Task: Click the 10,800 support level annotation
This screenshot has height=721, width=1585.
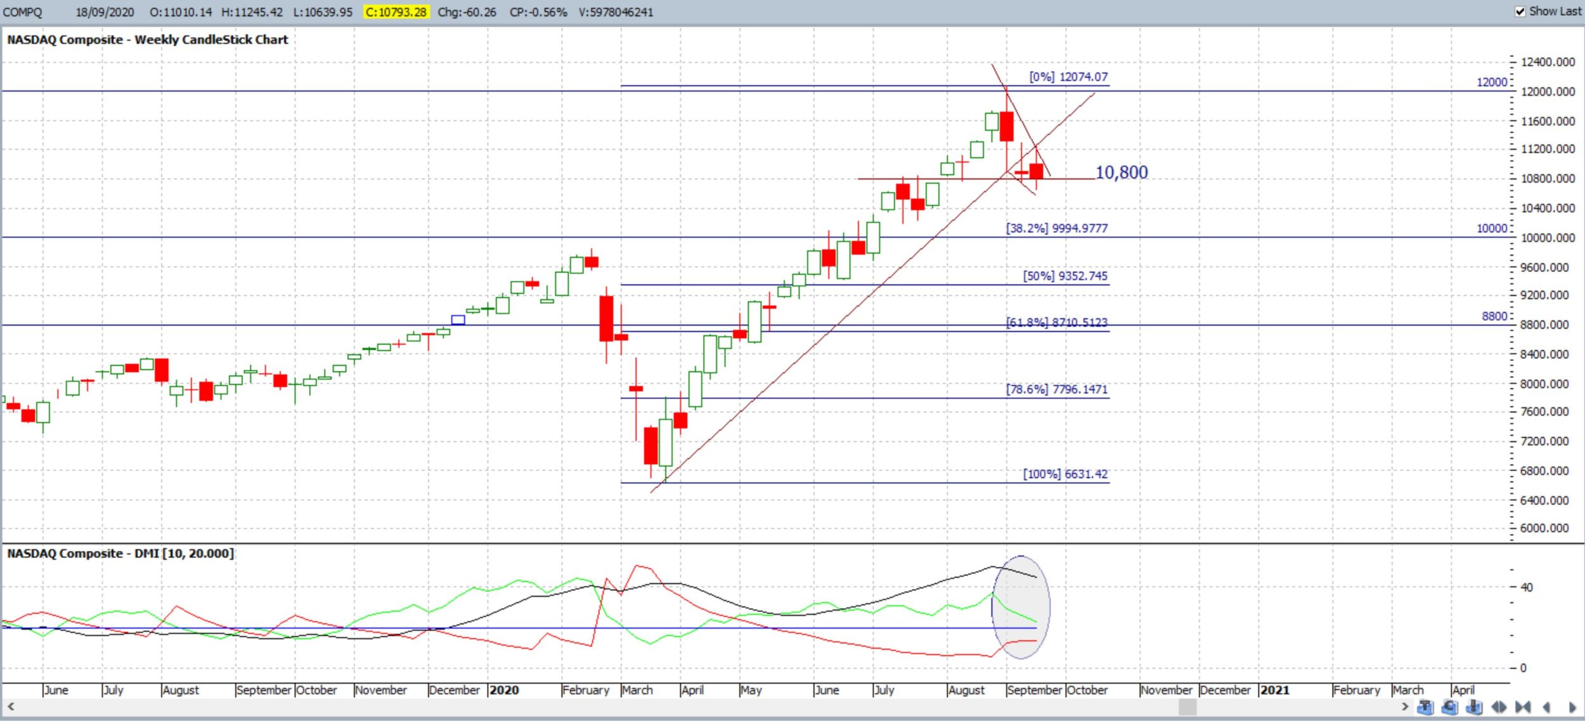Action: click(x=1122, y=172)
